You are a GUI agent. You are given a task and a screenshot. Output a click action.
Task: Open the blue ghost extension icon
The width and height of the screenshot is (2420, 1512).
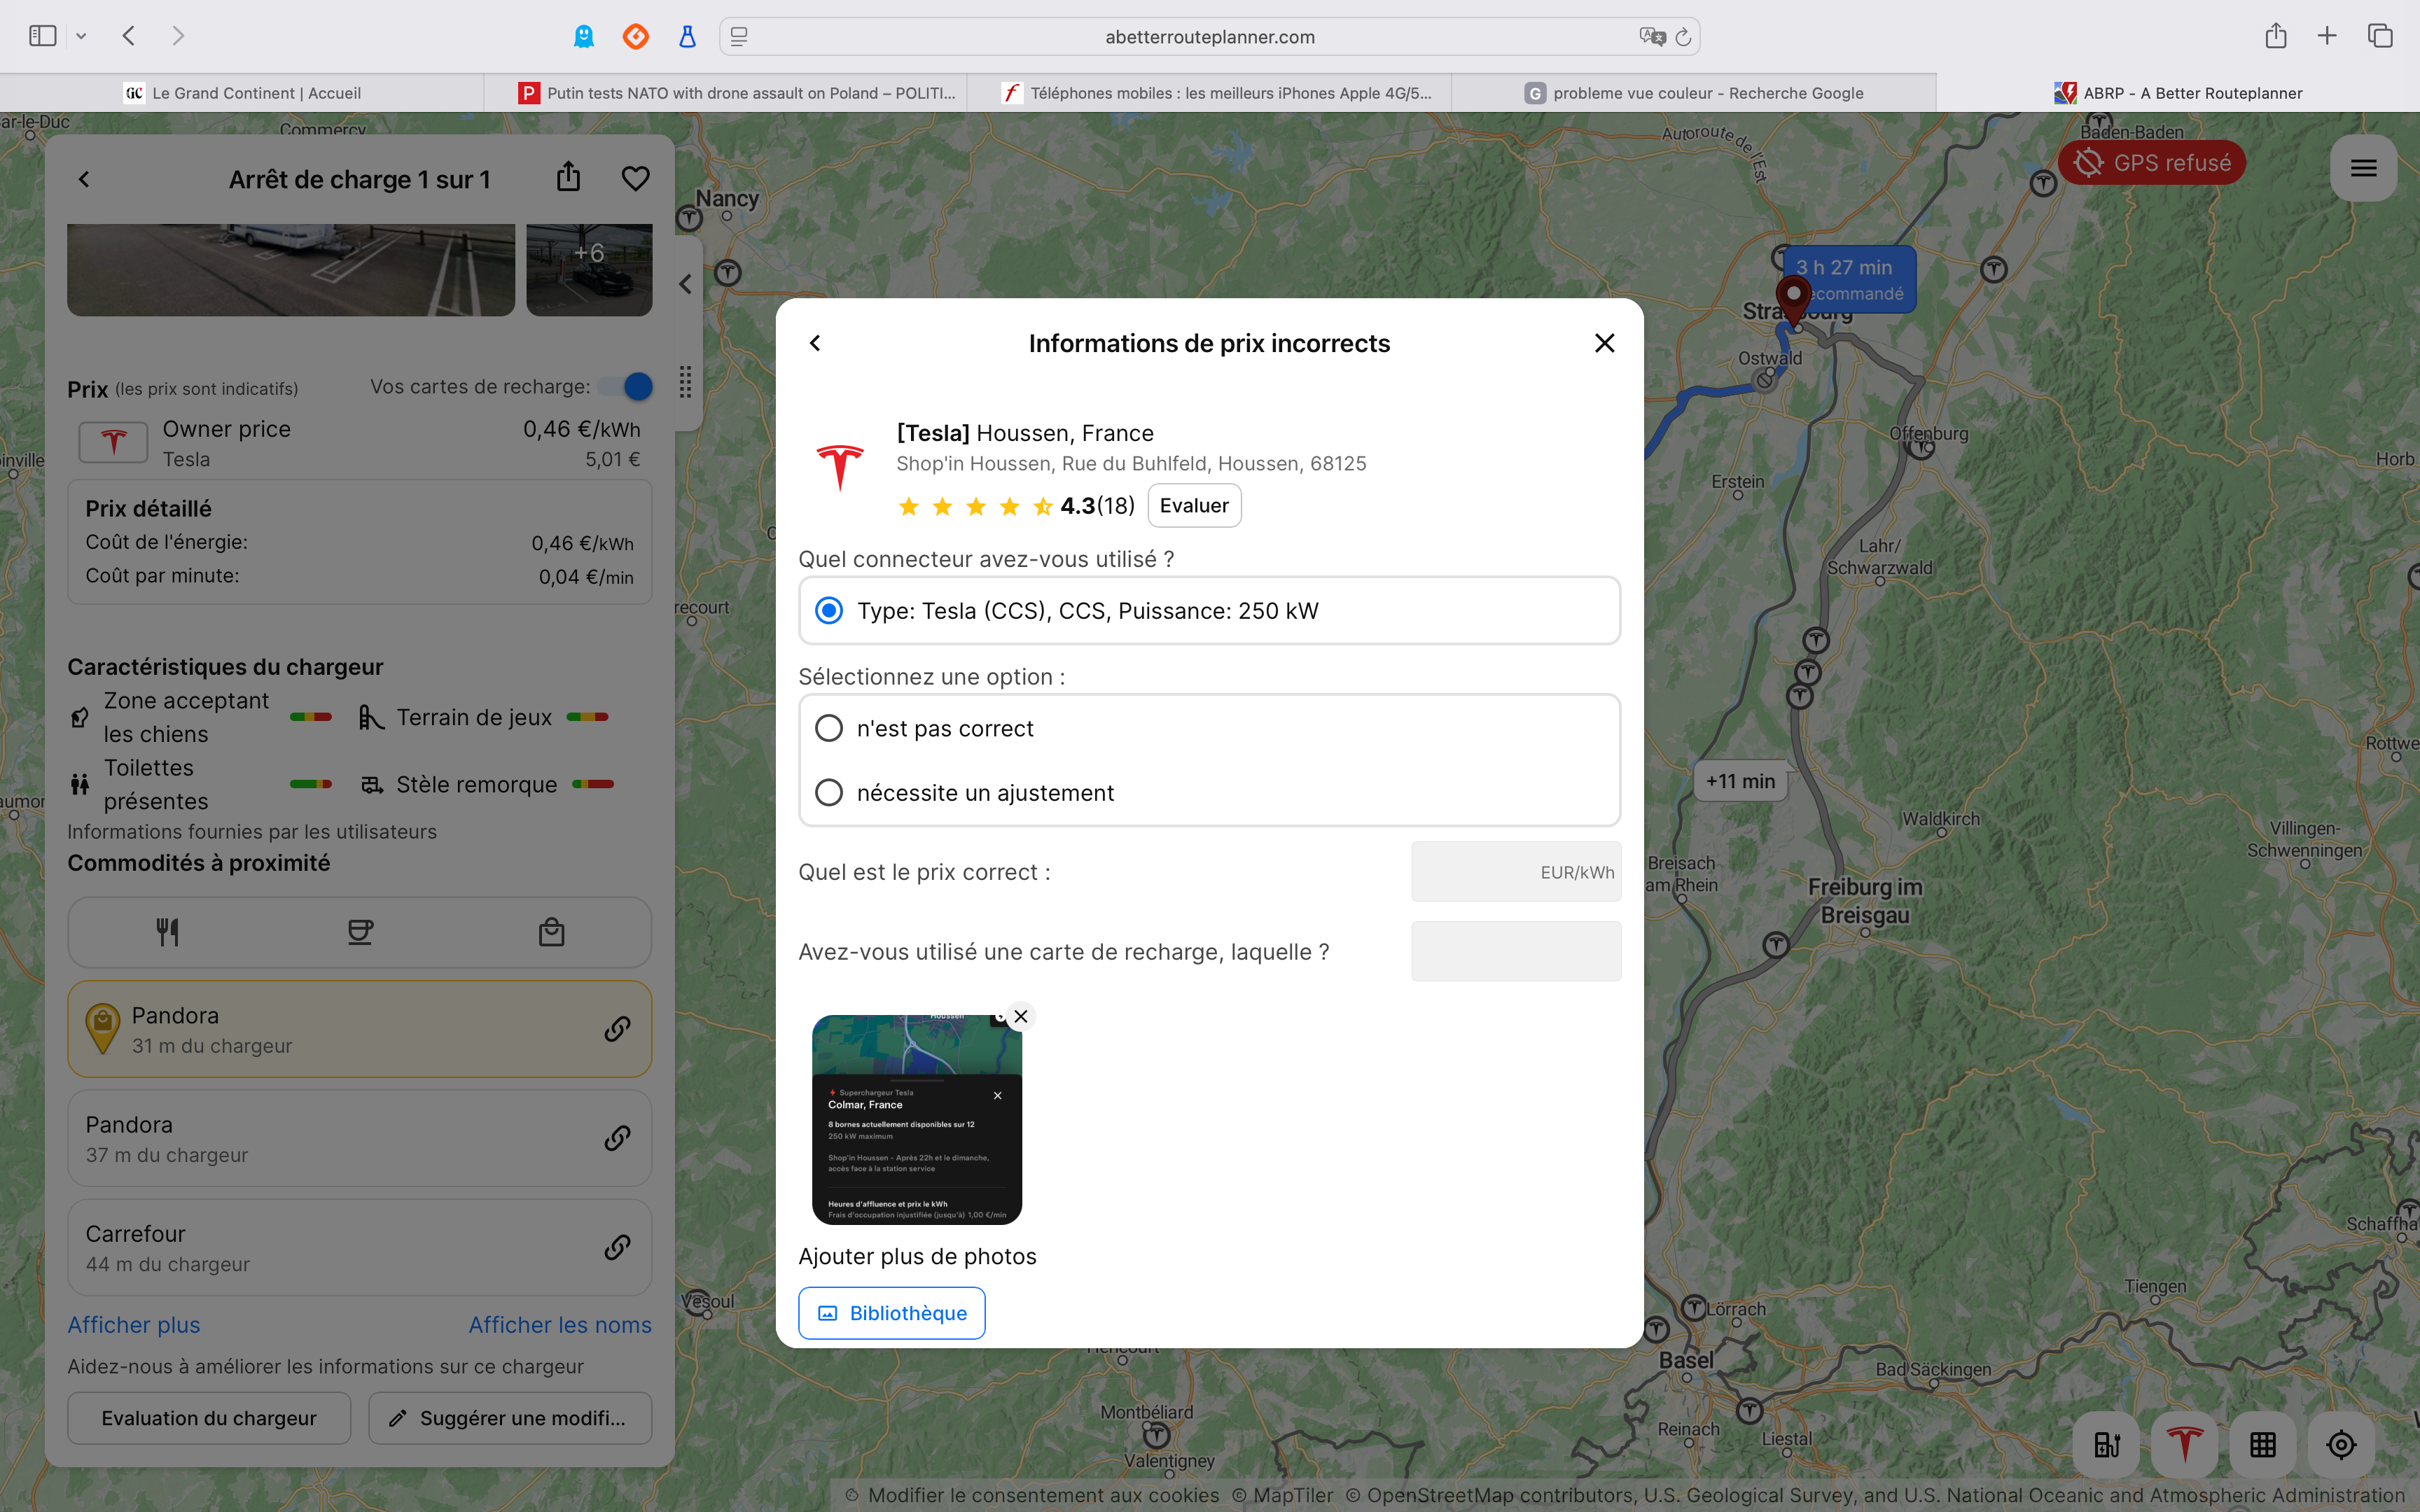pos(584,37)
